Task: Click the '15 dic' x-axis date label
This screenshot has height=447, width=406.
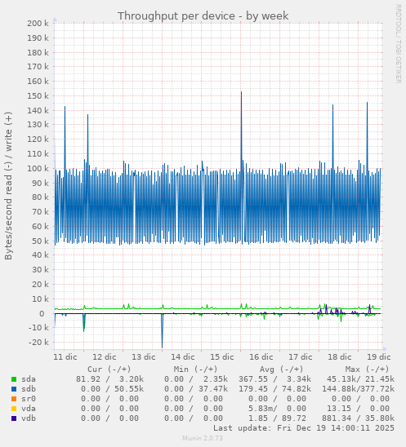Action: click(222, 357)
